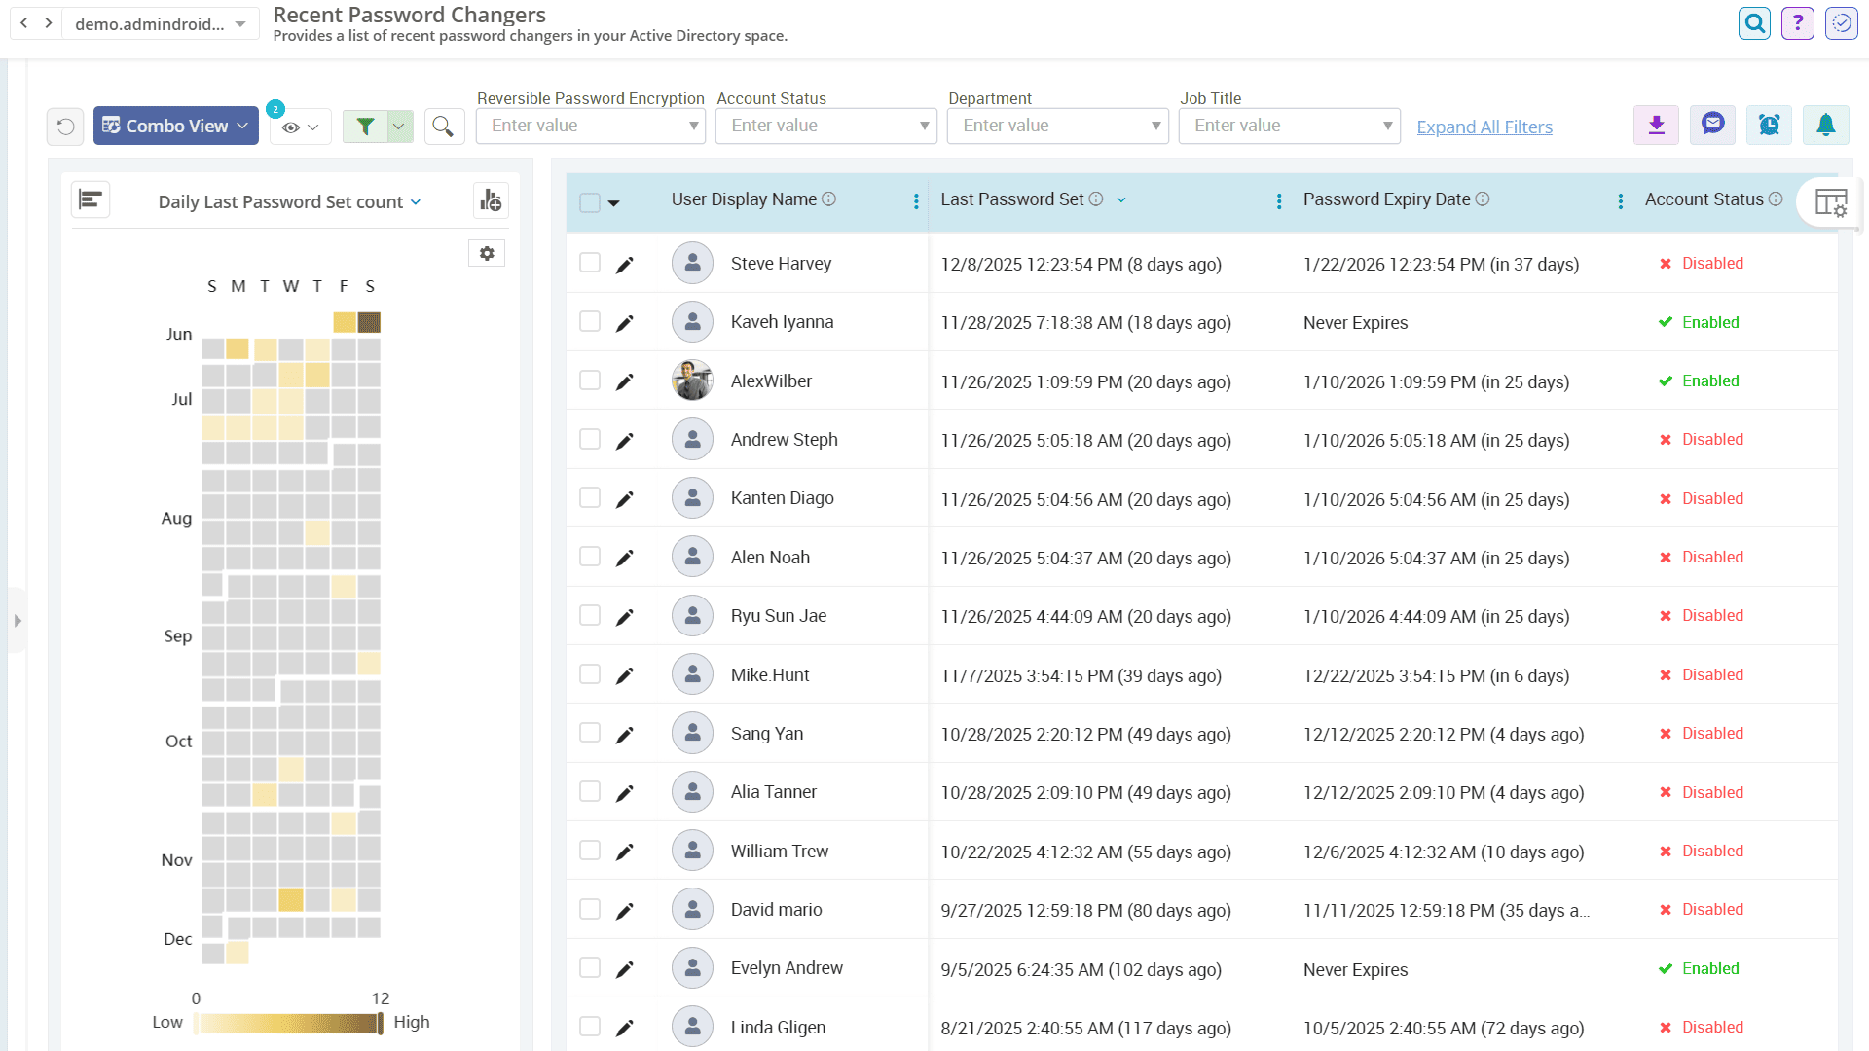The height and width of the screenshot is (1051, 1869).
Task: Click the Expand All Filters link
Action: point(1484,127)
